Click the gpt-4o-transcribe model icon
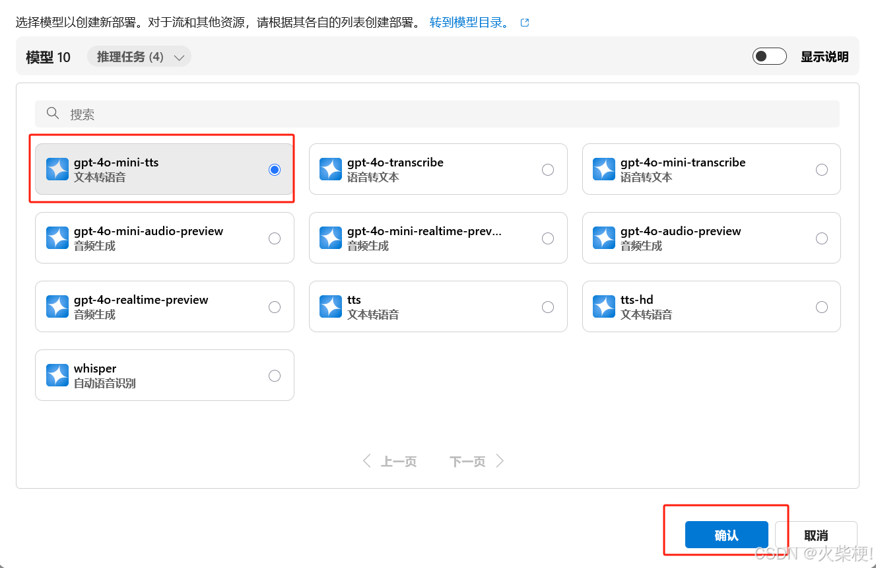The height and width of the screenshot is (568, 876). point(331,169)
